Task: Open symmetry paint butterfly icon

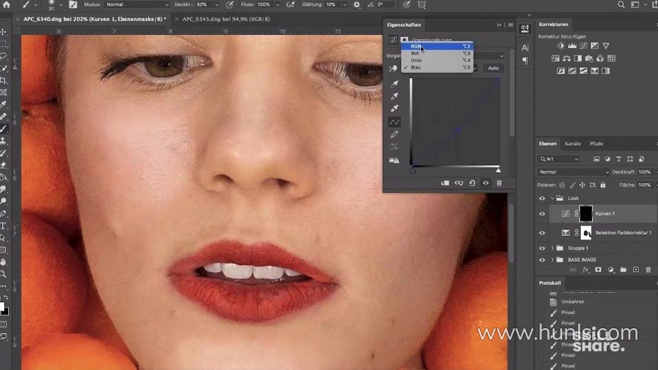Action: point(422,5)
